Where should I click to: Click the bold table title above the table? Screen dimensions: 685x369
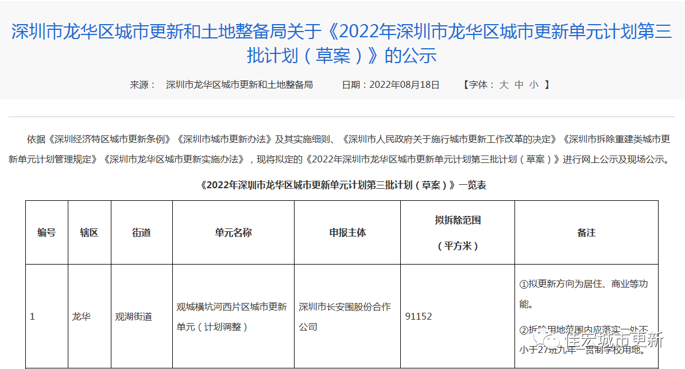coord(342,185)
